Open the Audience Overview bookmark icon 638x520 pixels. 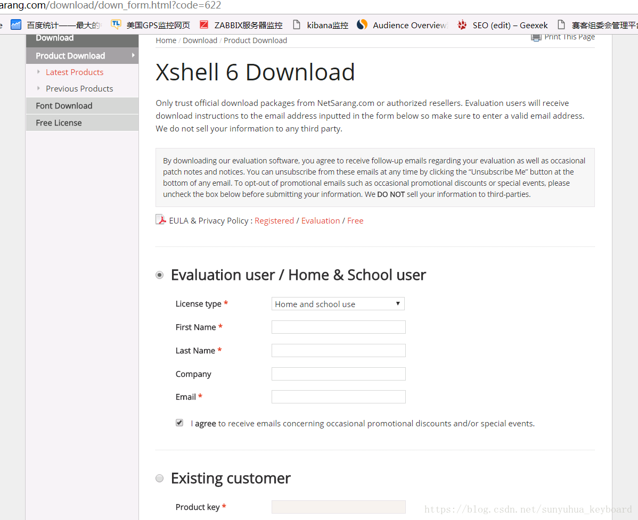[x=362, y=25]
